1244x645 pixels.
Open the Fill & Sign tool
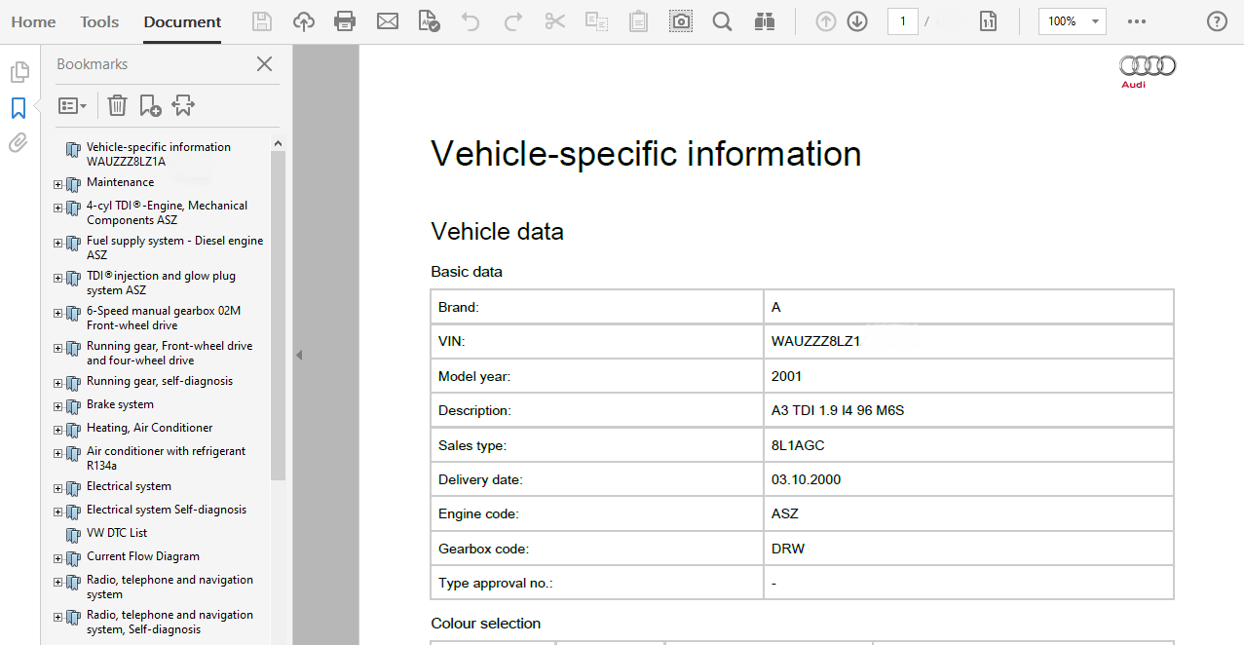click(x=429, y=19)
